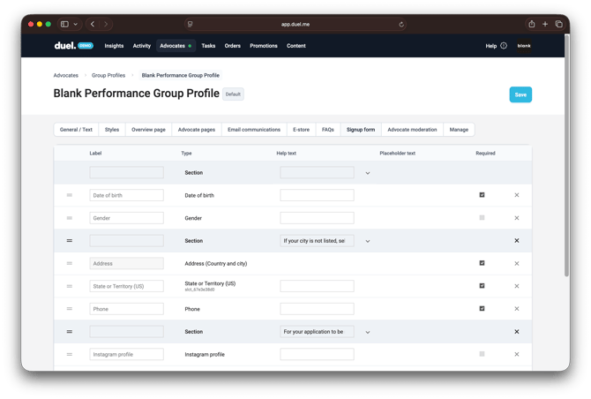Open the Help question mark icon

click(x=504, y=46)
